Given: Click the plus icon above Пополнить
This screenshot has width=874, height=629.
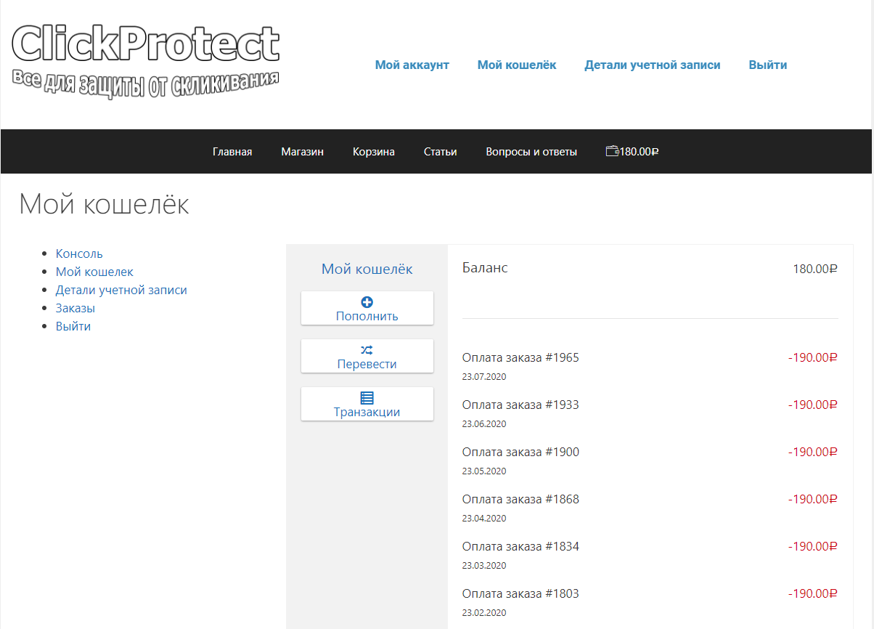Looking at the screenshot, I should click(x=367, y=302).
